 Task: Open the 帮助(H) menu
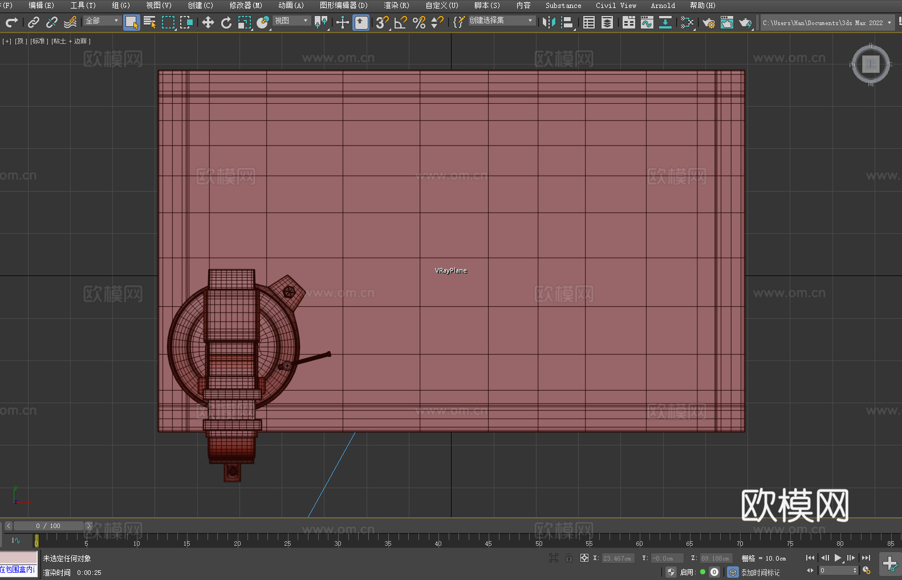click(x=702, y=5)
